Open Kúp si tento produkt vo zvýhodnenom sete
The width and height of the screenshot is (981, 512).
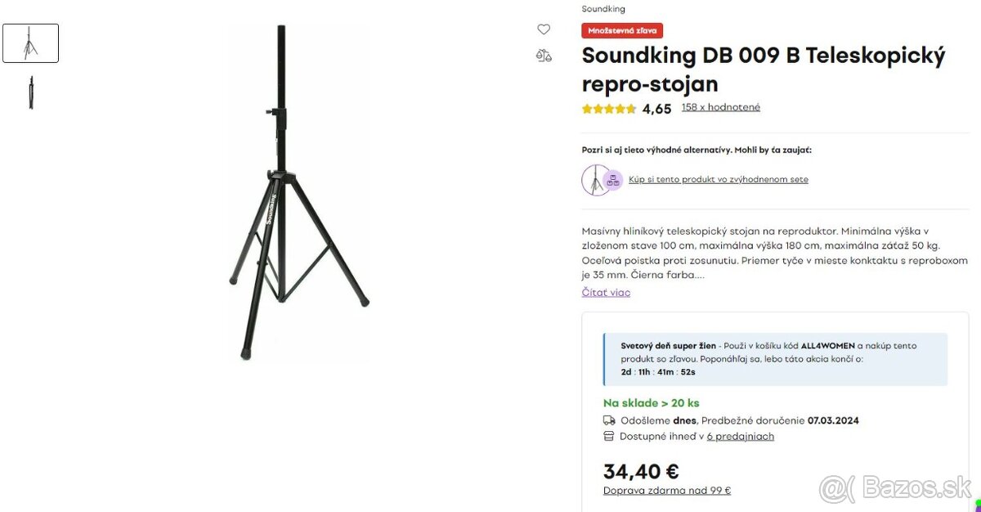(x=719, y=179)
